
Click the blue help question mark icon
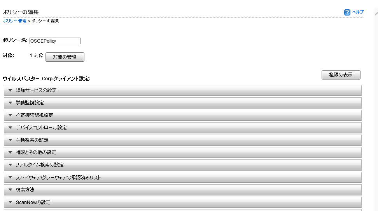(347, 12)
